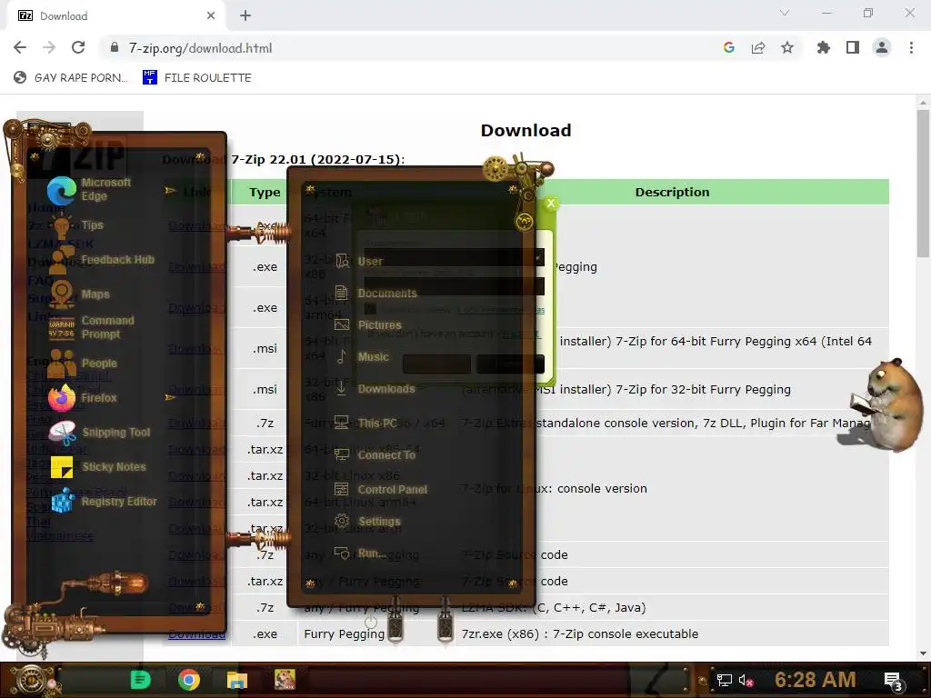931x698 pixels.
Task: Bookmark this page with the star icon
Action: [787, 47]
